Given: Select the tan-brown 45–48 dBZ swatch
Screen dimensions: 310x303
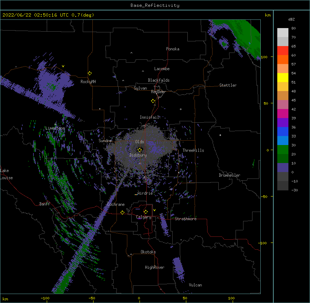Looking at the screenshot, I should [283, 95].
